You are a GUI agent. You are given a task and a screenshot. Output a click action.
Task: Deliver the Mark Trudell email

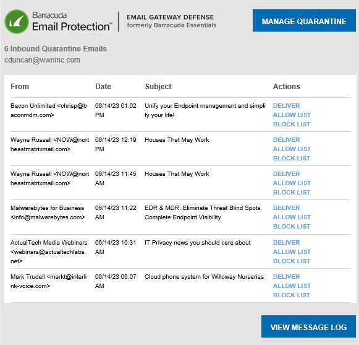(286, 277)
